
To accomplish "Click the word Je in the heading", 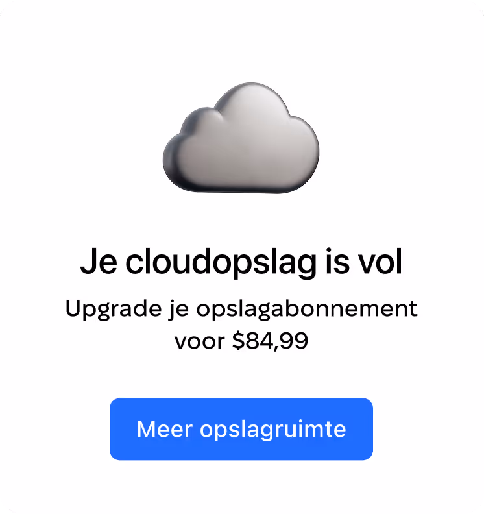I will [99, 263].
